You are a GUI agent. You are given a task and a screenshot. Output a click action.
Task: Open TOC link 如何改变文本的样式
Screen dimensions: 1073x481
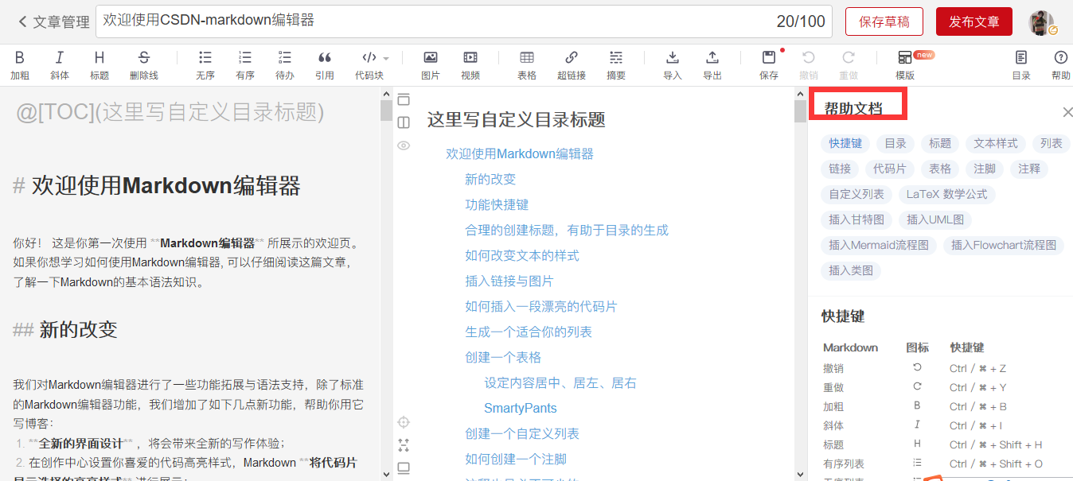pos(522,256)
